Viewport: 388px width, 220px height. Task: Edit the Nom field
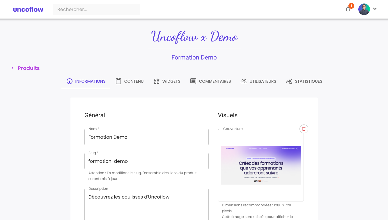(x=146, y=137)
